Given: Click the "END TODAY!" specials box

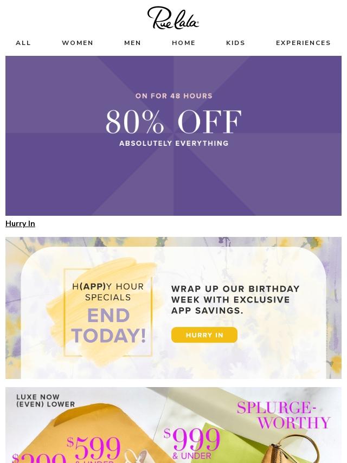Looking at the screenshot, I should pos(108,325).
